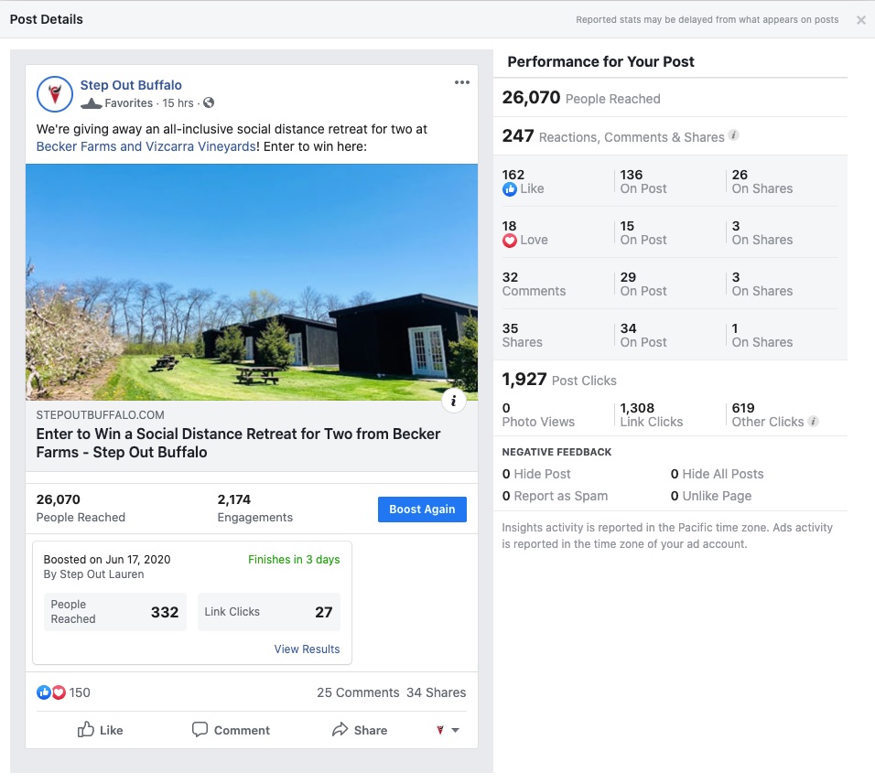
Task: Click '0 Hide Post' feedback entry
Action: click(536, 474)
